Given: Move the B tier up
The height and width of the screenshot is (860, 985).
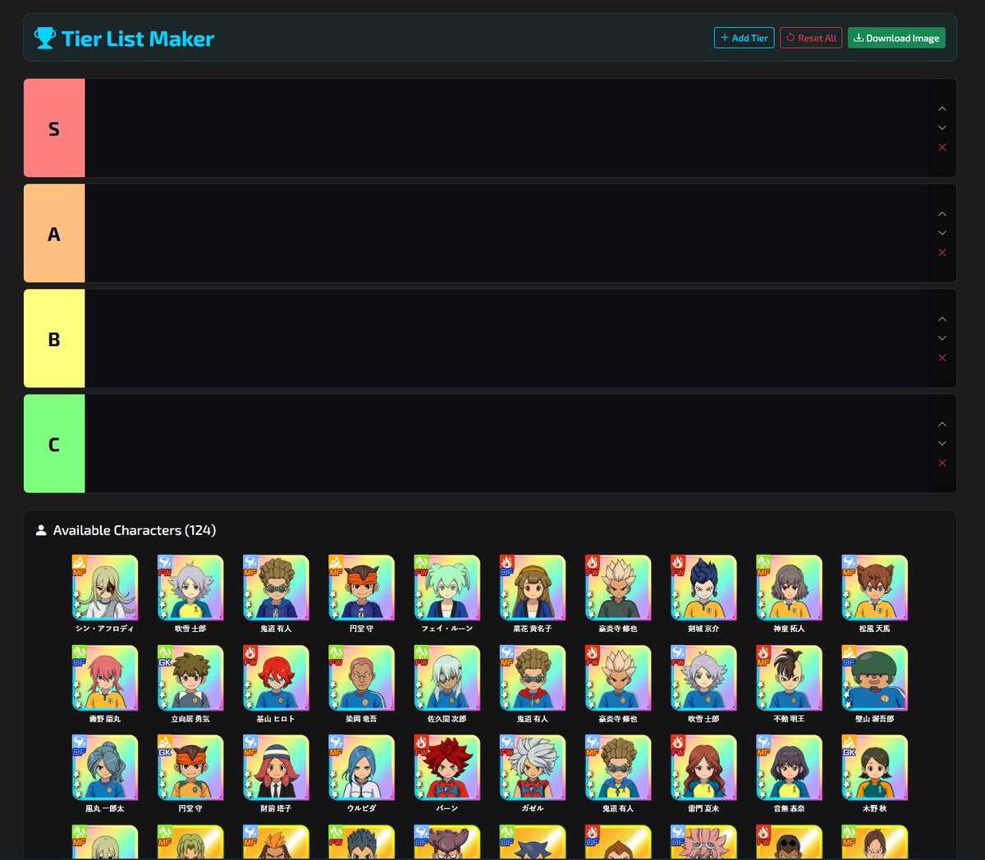Looking at the screenshot, I should (x=942, y=318).
